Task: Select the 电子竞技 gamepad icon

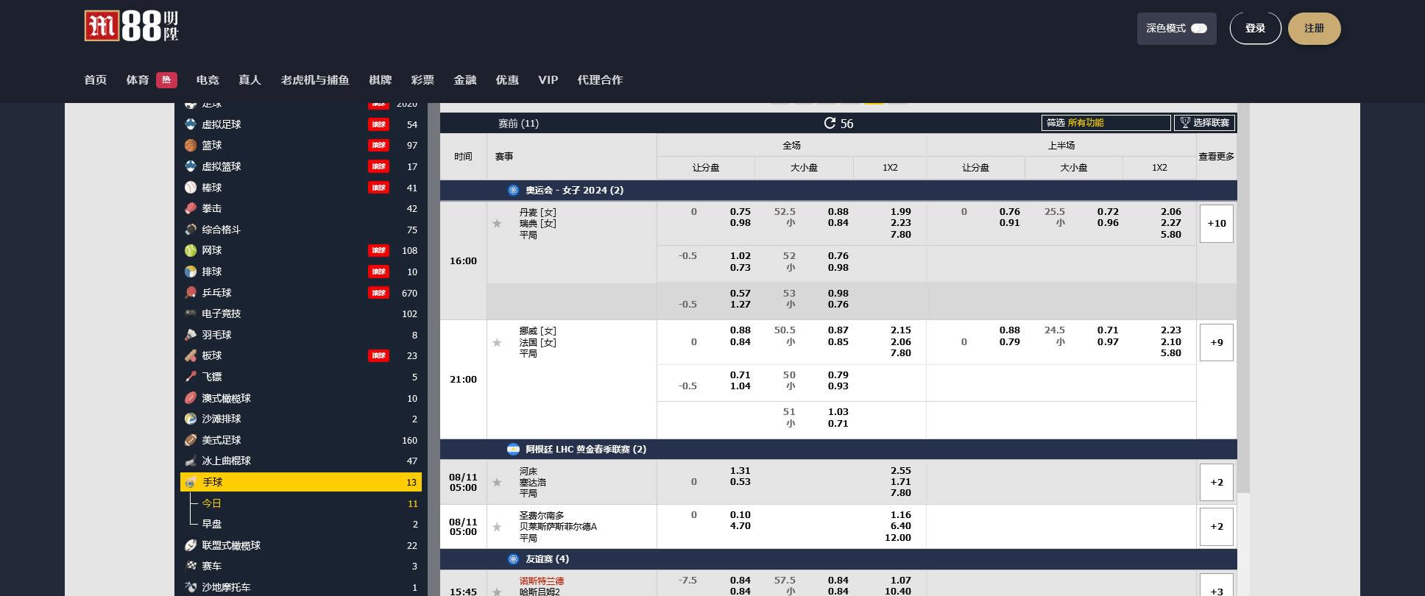Action: 191,313
